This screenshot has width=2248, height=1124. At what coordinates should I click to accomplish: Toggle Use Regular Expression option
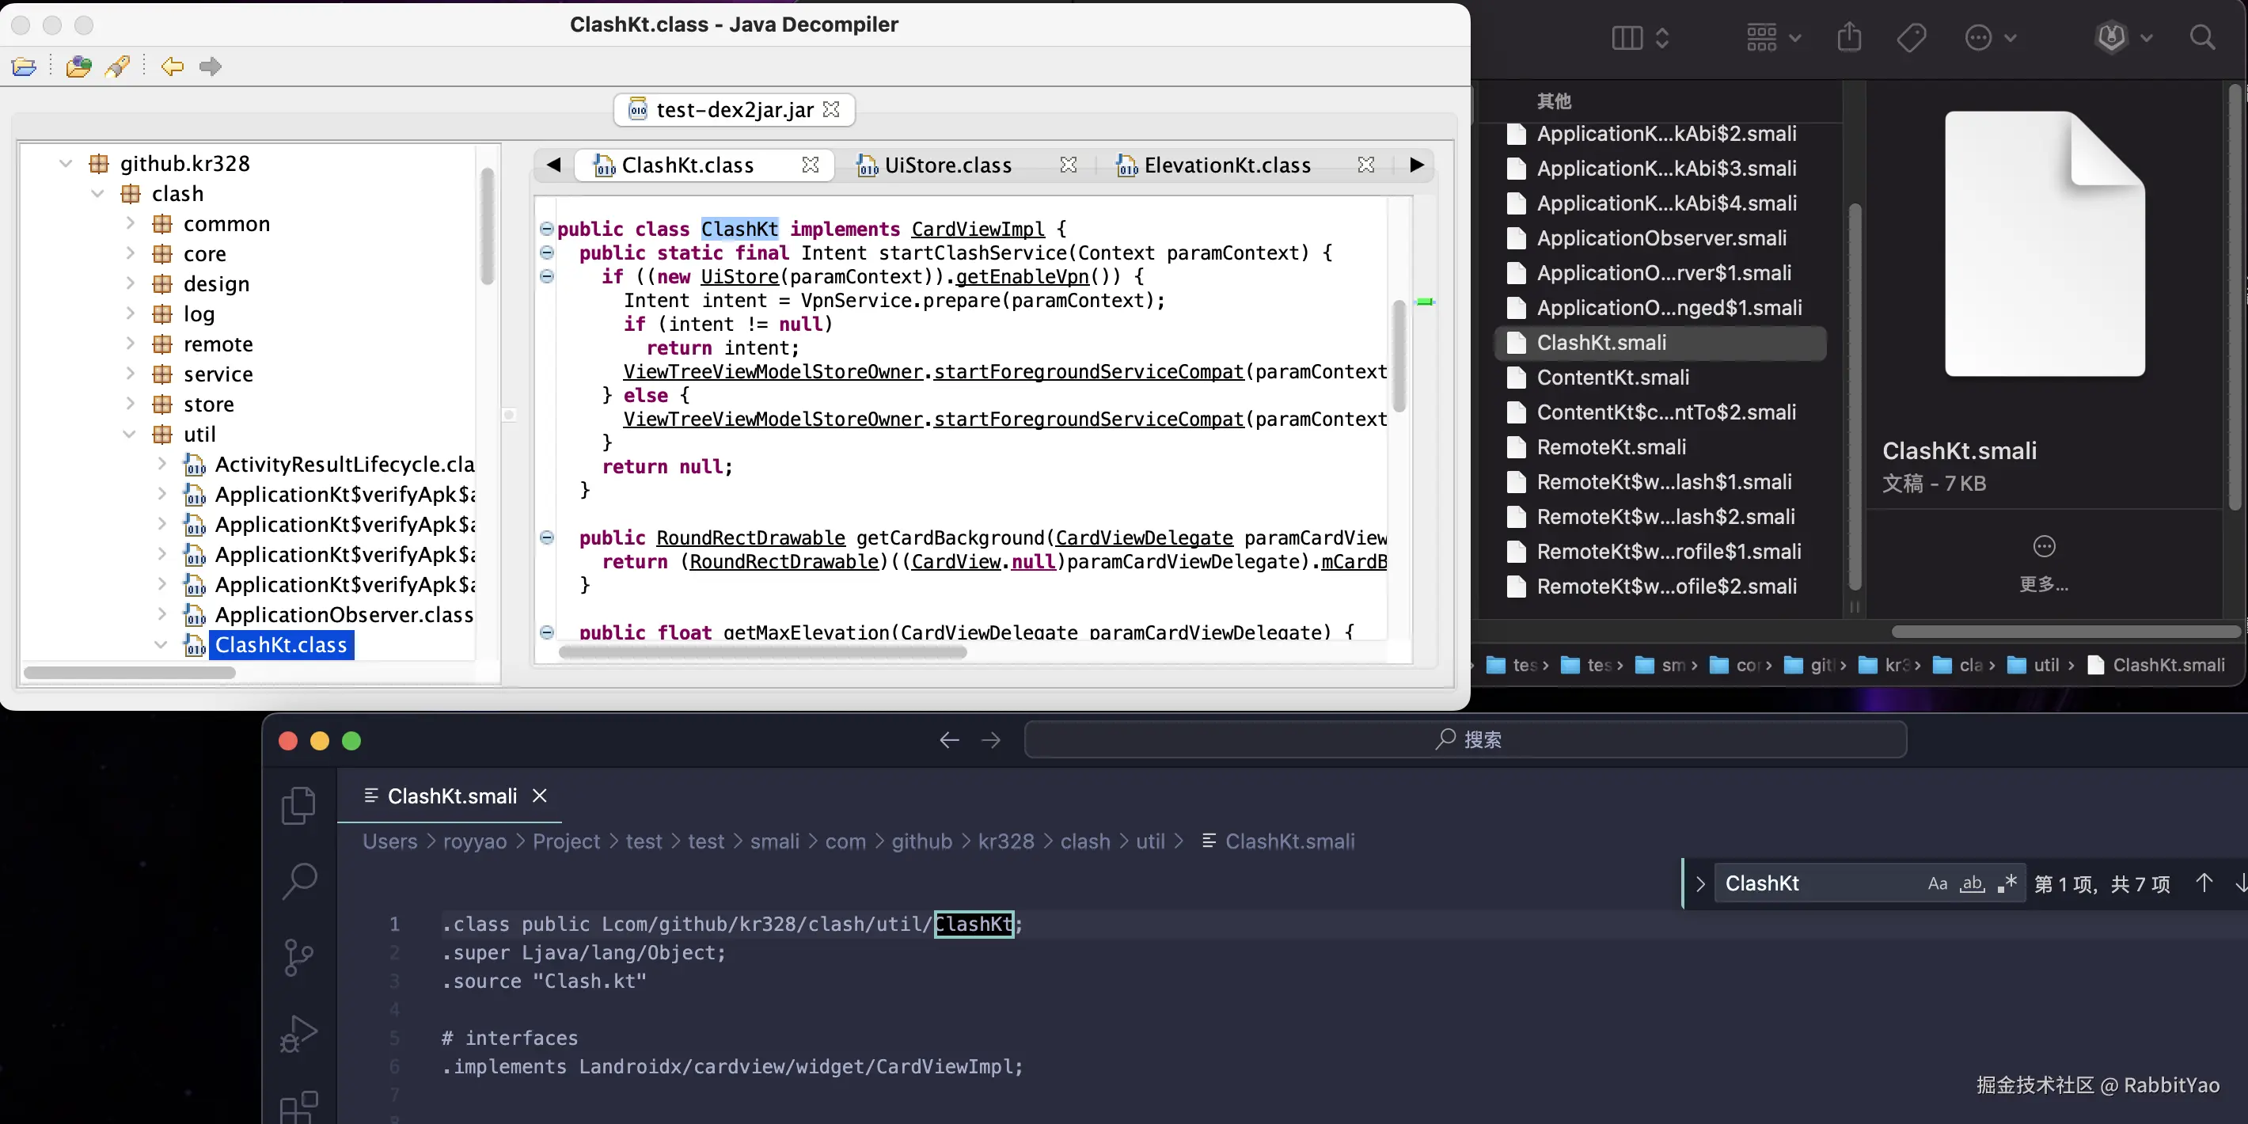[2007, 883]
